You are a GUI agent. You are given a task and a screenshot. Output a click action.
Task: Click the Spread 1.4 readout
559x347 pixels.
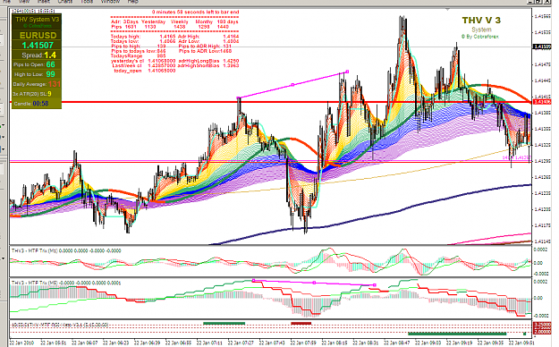38,55
